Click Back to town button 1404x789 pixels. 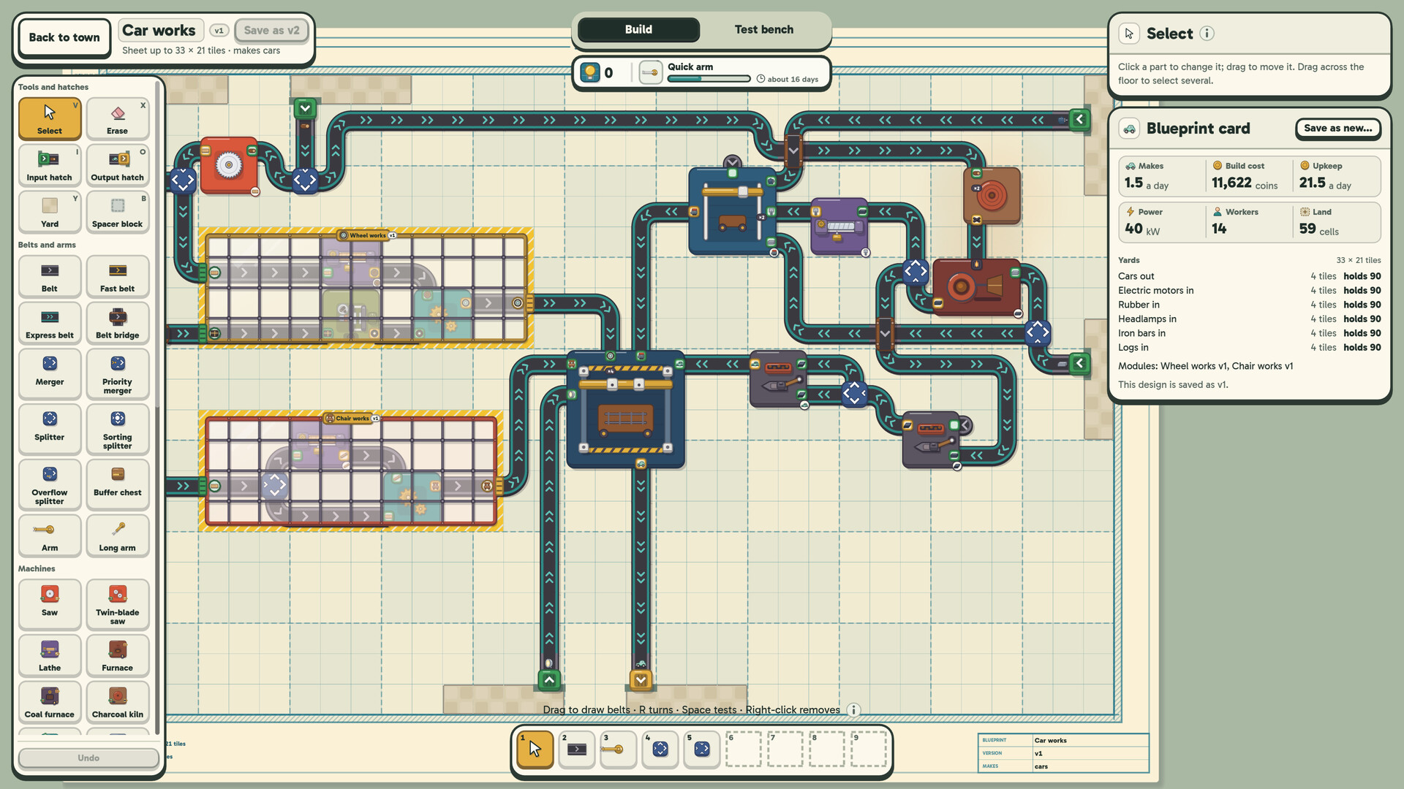click(x=64, y=37)
